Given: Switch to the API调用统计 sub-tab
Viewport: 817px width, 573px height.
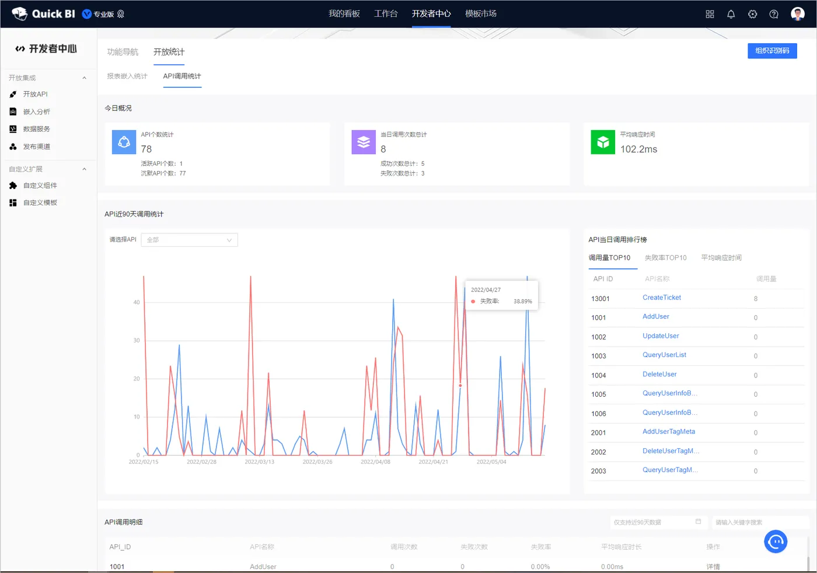Looking at the screenshot, I should pyautogui.click(x=182, y=76).
